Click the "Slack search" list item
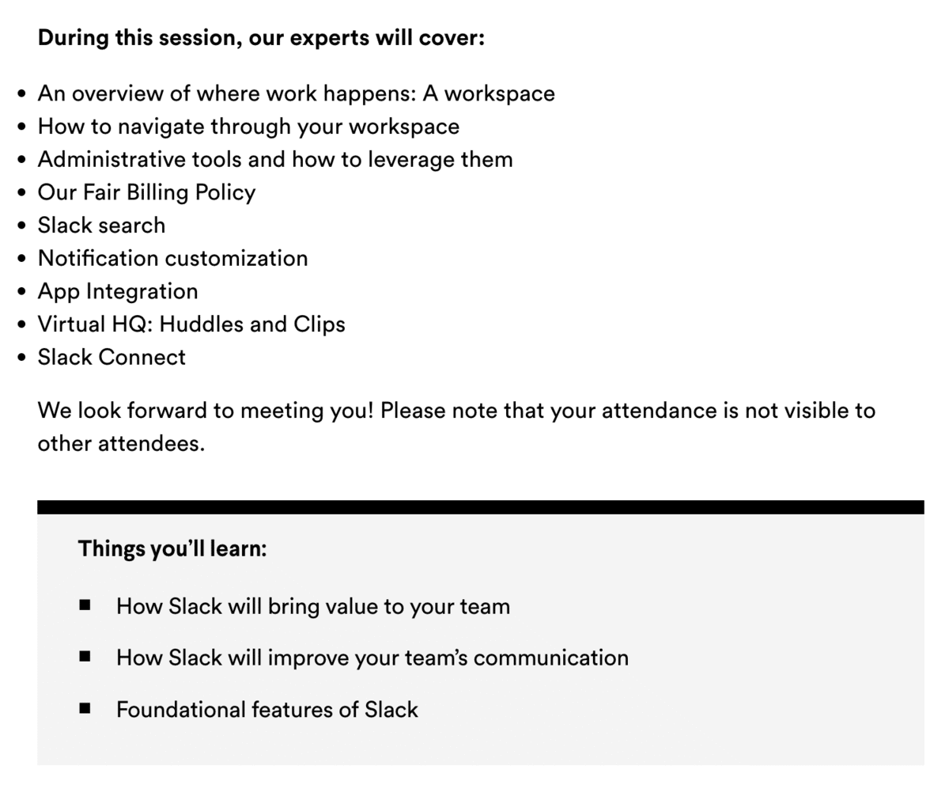Viewport: 949px width, 785px height. tap(101, 226)
